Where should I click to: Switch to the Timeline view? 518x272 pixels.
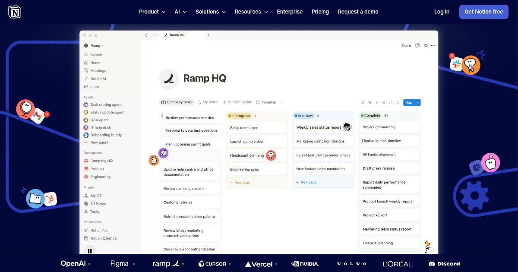[266, 102]
